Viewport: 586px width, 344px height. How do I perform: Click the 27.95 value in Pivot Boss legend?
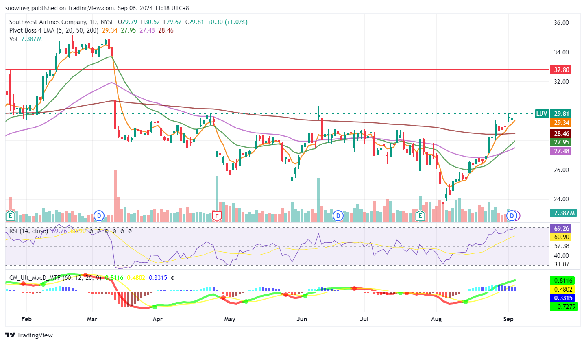tap(128, 30)
